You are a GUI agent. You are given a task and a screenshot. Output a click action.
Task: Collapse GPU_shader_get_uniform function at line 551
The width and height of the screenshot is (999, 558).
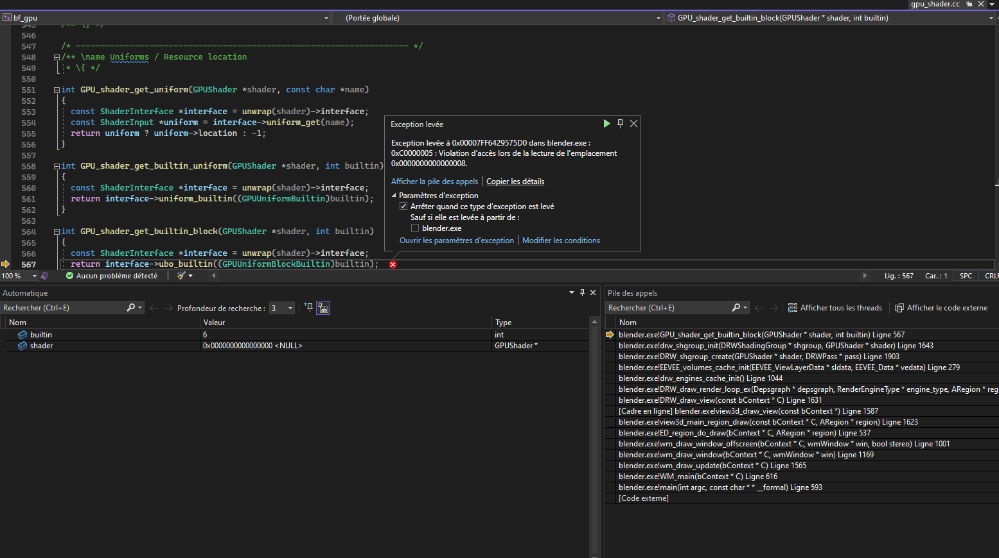point(57,90)
